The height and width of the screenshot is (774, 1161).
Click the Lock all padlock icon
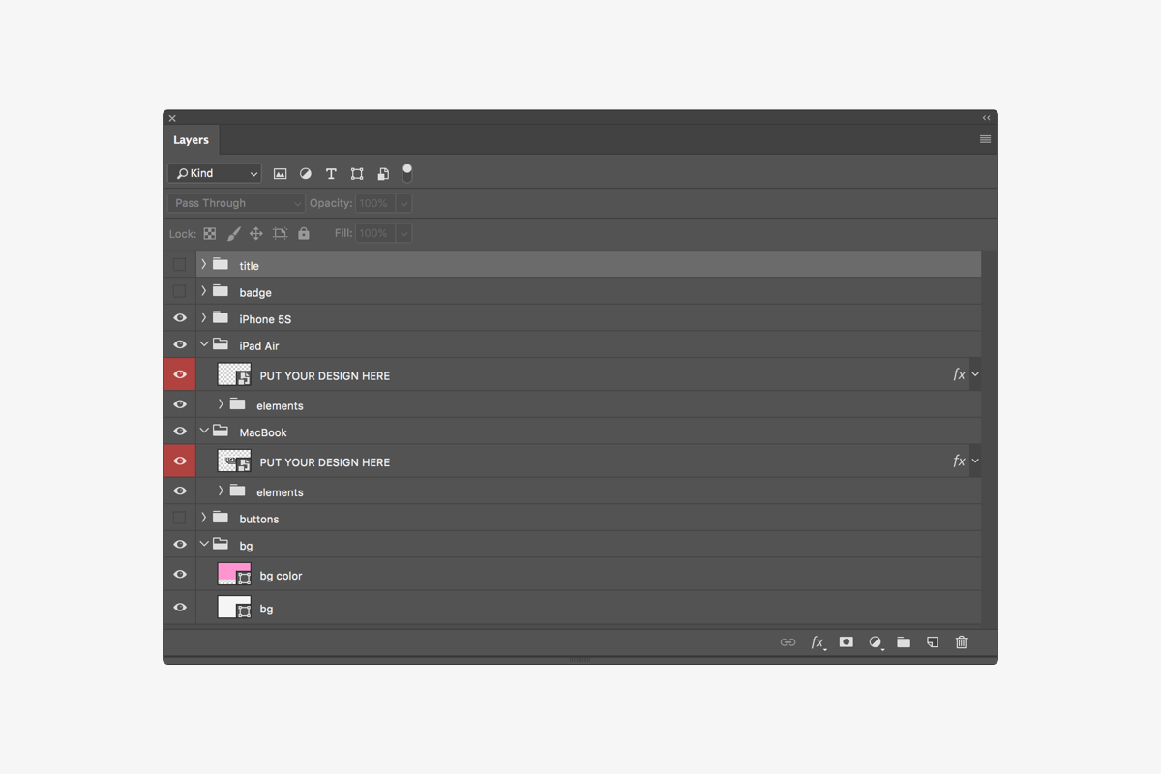(x=303, y=233)
